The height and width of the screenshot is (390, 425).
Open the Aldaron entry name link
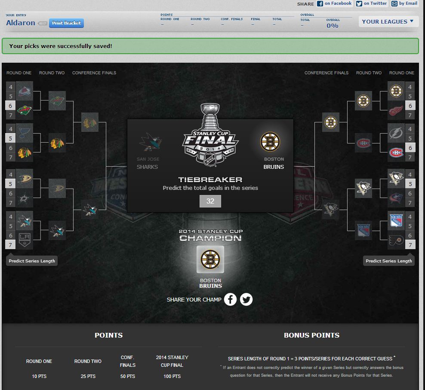pyautogui.click(x=21, y=23)
